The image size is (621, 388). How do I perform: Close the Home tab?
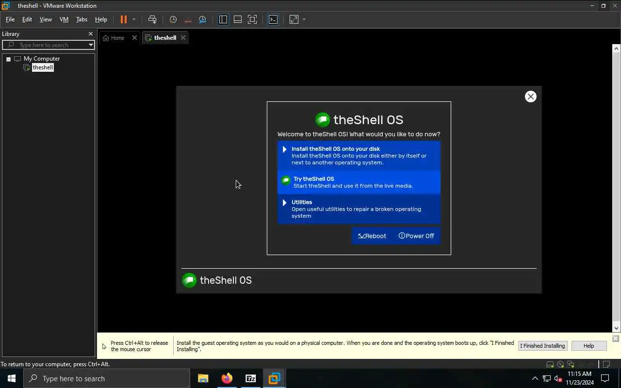click(134, 38)
